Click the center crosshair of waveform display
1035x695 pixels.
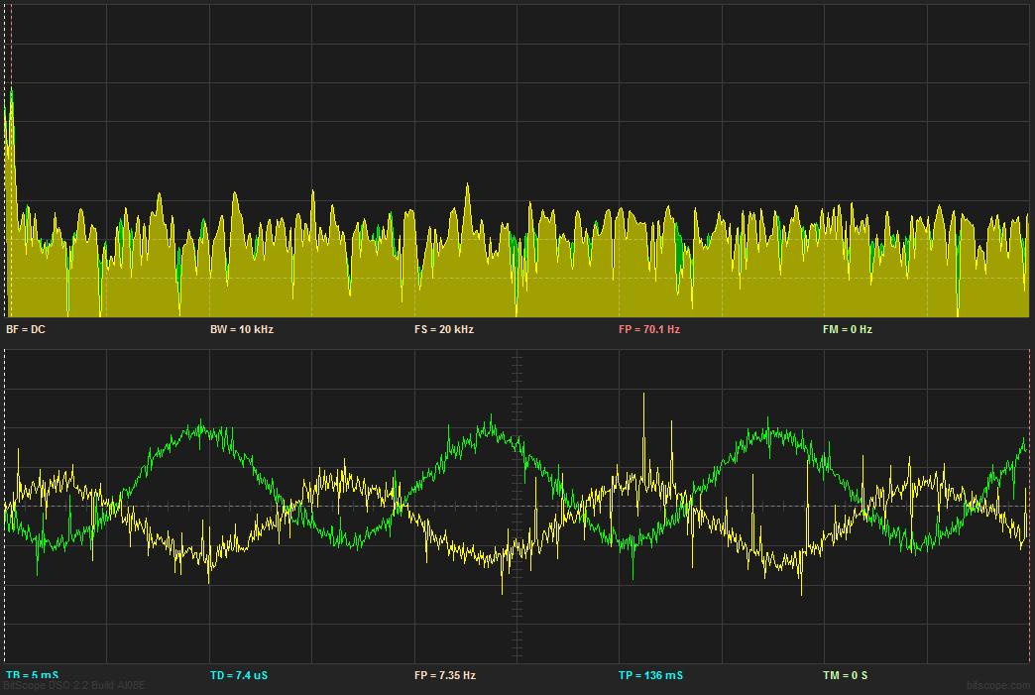pos(517,507)
